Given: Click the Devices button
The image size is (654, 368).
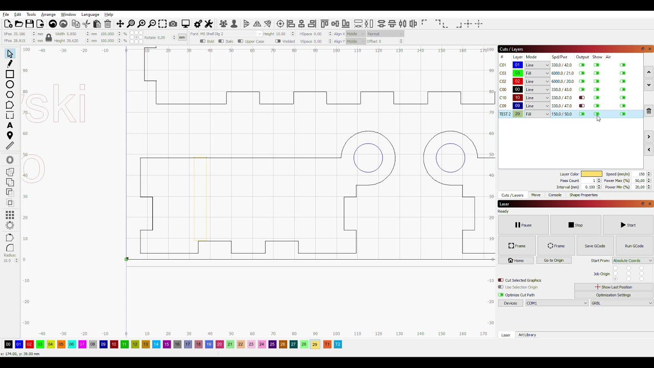Looking at the screenshot, I should (510, 303).
